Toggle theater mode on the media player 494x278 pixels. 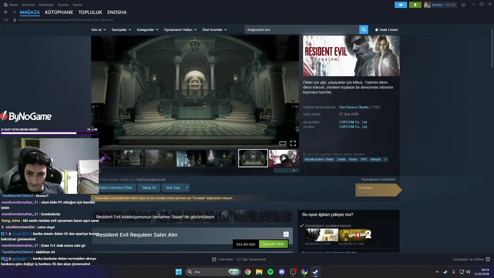(283, 143)
